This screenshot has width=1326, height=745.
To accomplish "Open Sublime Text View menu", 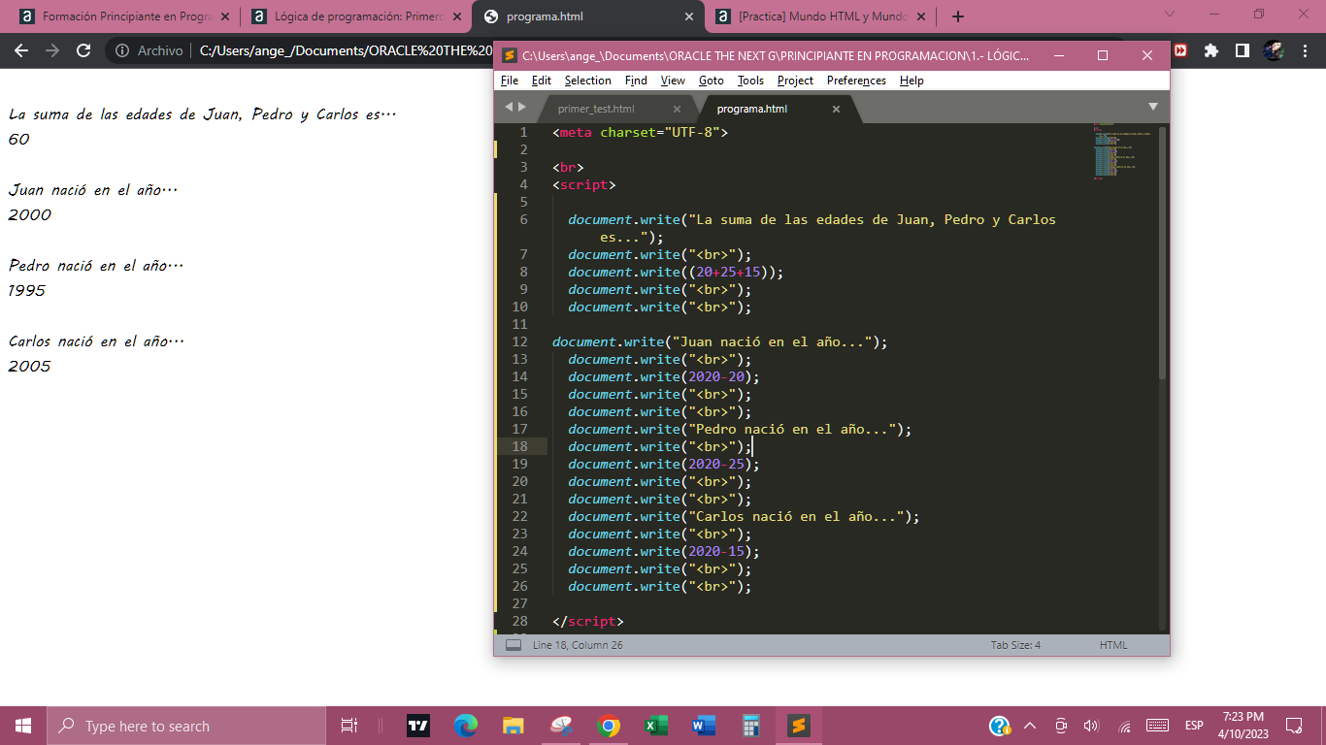I will point(673,81).
